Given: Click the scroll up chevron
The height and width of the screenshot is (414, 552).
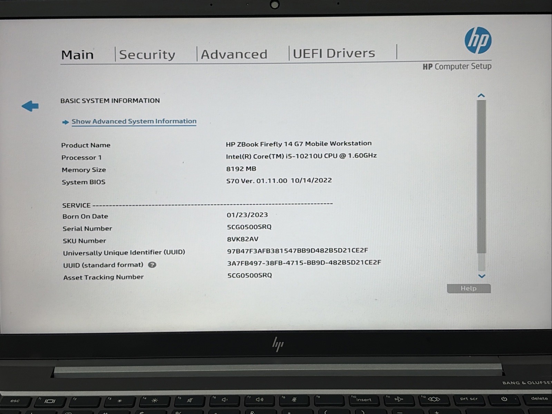Looking at the screenshot, I should (x=481, y=95).
